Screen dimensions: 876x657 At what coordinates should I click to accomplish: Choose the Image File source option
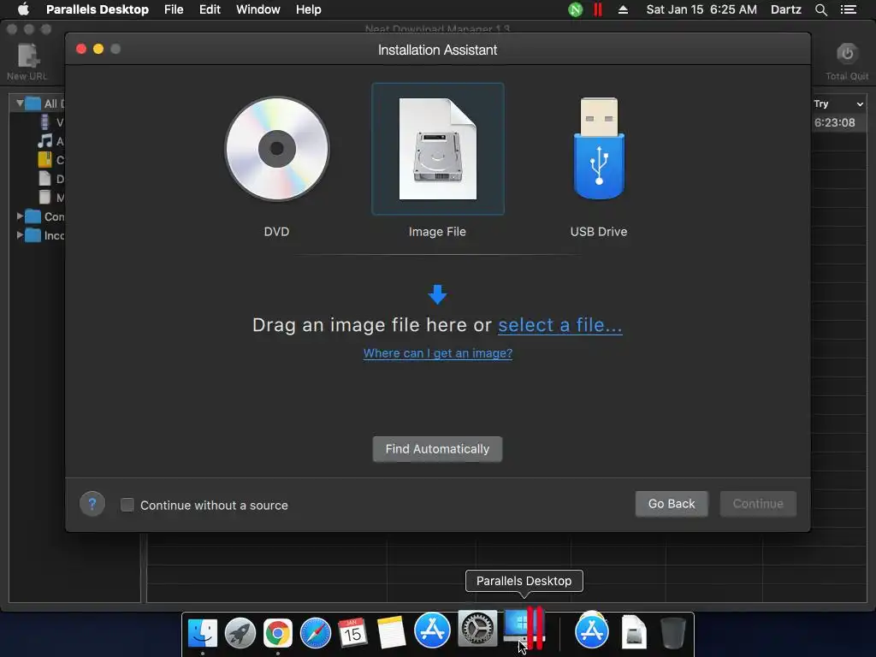[x=437, y=149]
